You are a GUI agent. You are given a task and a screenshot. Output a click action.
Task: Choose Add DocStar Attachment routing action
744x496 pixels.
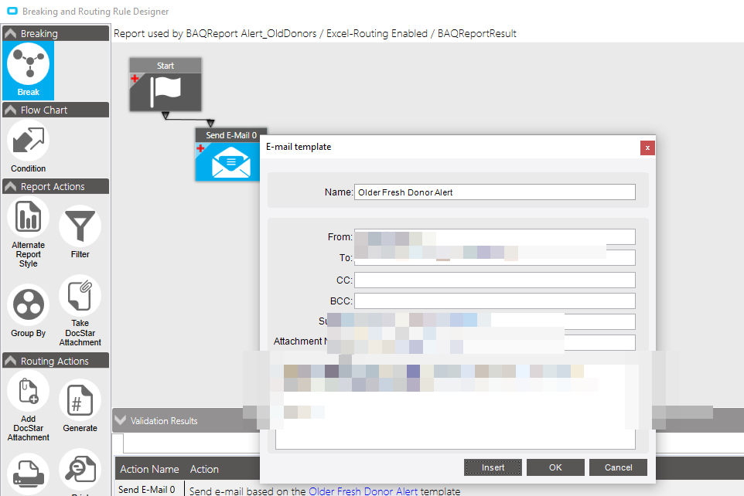(28, 407)
